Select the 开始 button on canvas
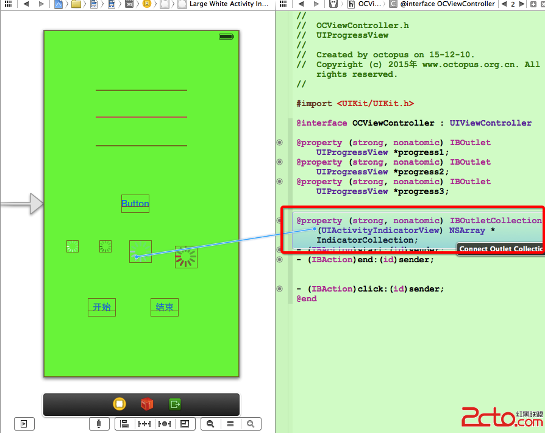 tap(102, 307)
